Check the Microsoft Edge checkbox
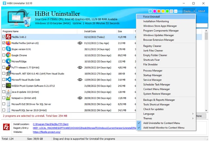The width and height of the screenshot is (210, 142). point(4,61)
